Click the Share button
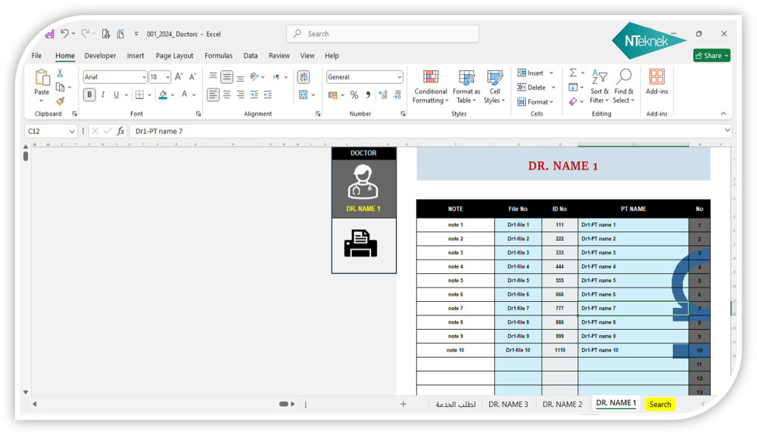Screen dimensions: 757x435 tap(712, 55)
